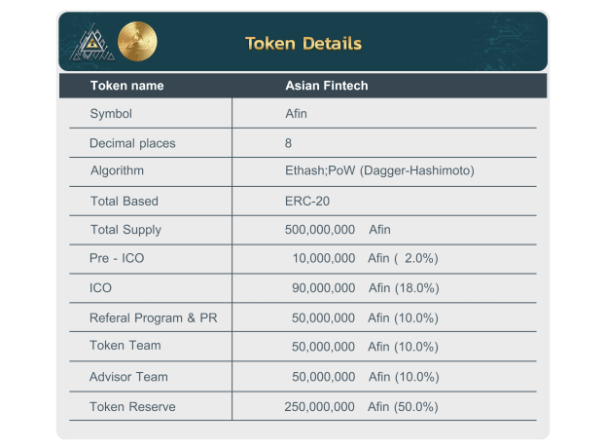Click the Token Reserve row label
The image size is (606, 448).
(x=132, y=407)
